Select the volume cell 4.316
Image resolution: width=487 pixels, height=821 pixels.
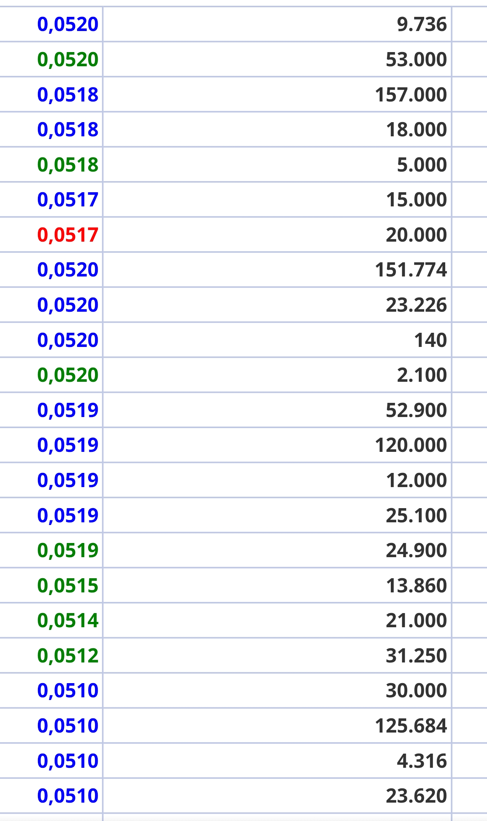click(x=422, y=761)
